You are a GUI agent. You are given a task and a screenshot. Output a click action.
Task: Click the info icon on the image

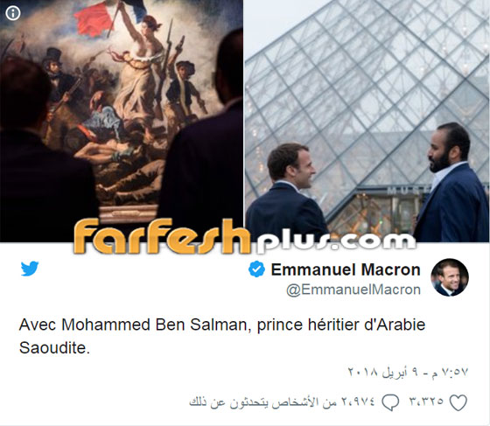pyautogui.click(x=13, y=13)
